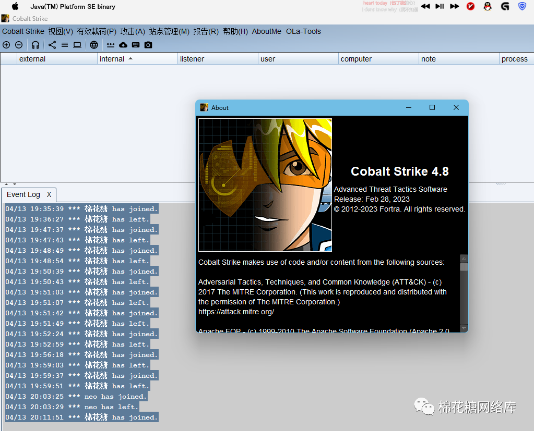Click the Apple menu icon
534x431 pixels.
point(15,6)
